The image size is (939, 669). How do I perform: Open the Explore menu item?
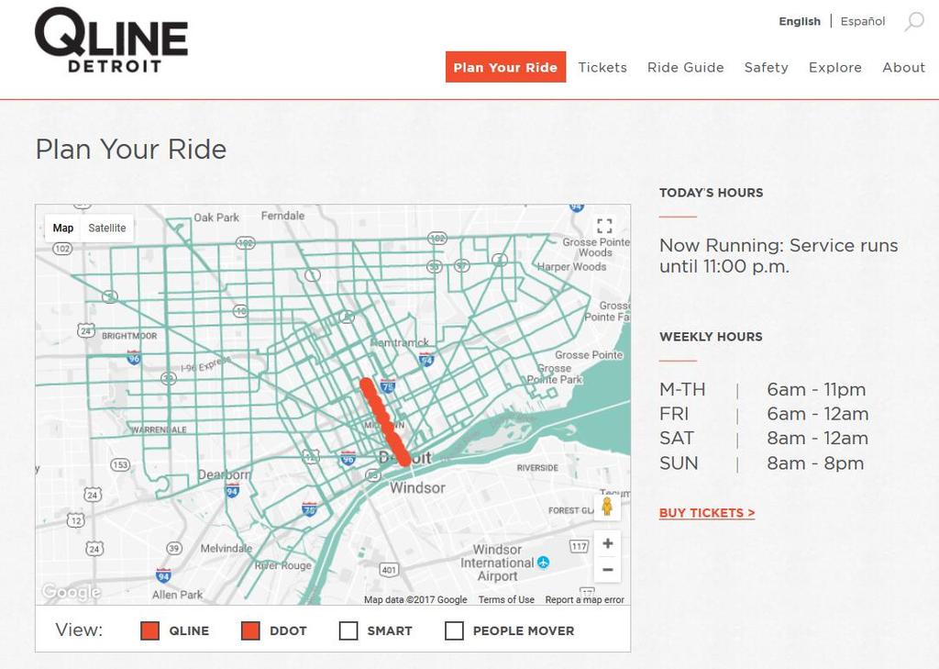pyautogui.click(x=835, y=67)
